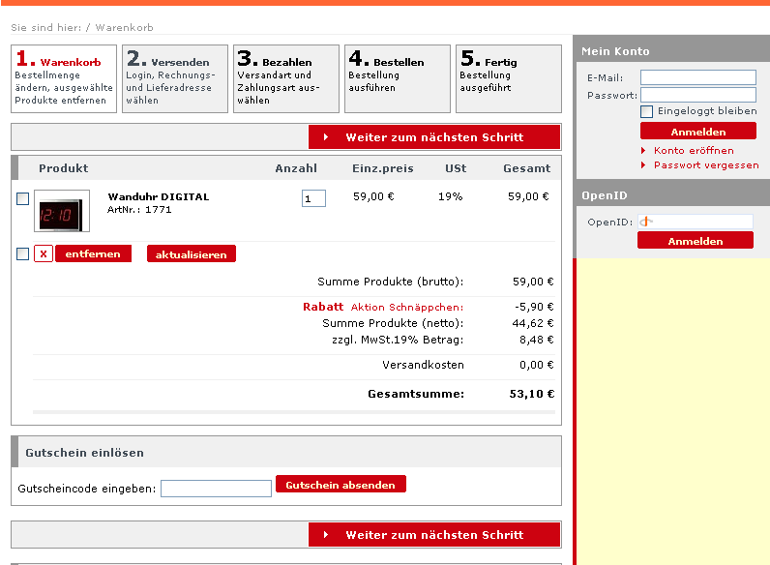
Task: Go to step 3 Bezahlen tab
Action: [286, 78]
